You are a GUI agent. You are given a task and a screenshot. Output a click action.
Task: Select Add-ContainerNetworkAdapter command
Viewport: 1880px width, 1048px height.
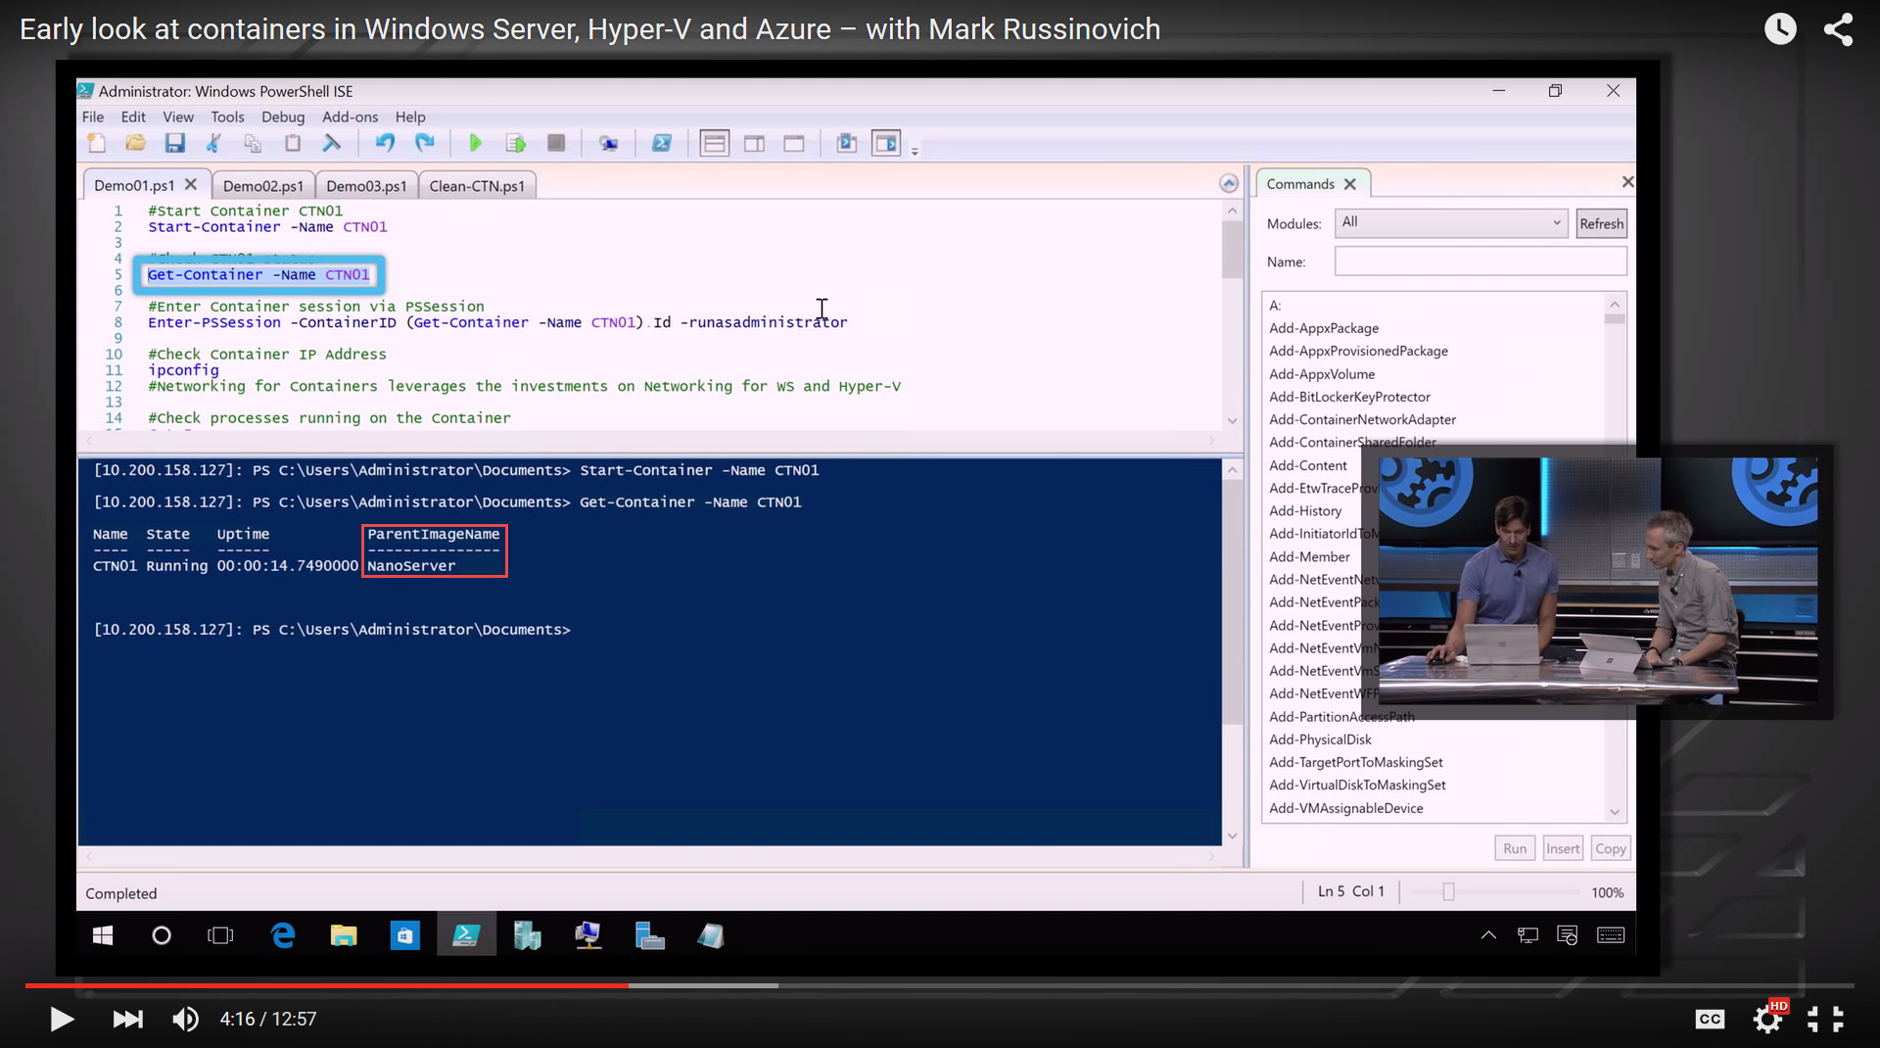(1362, 419)
